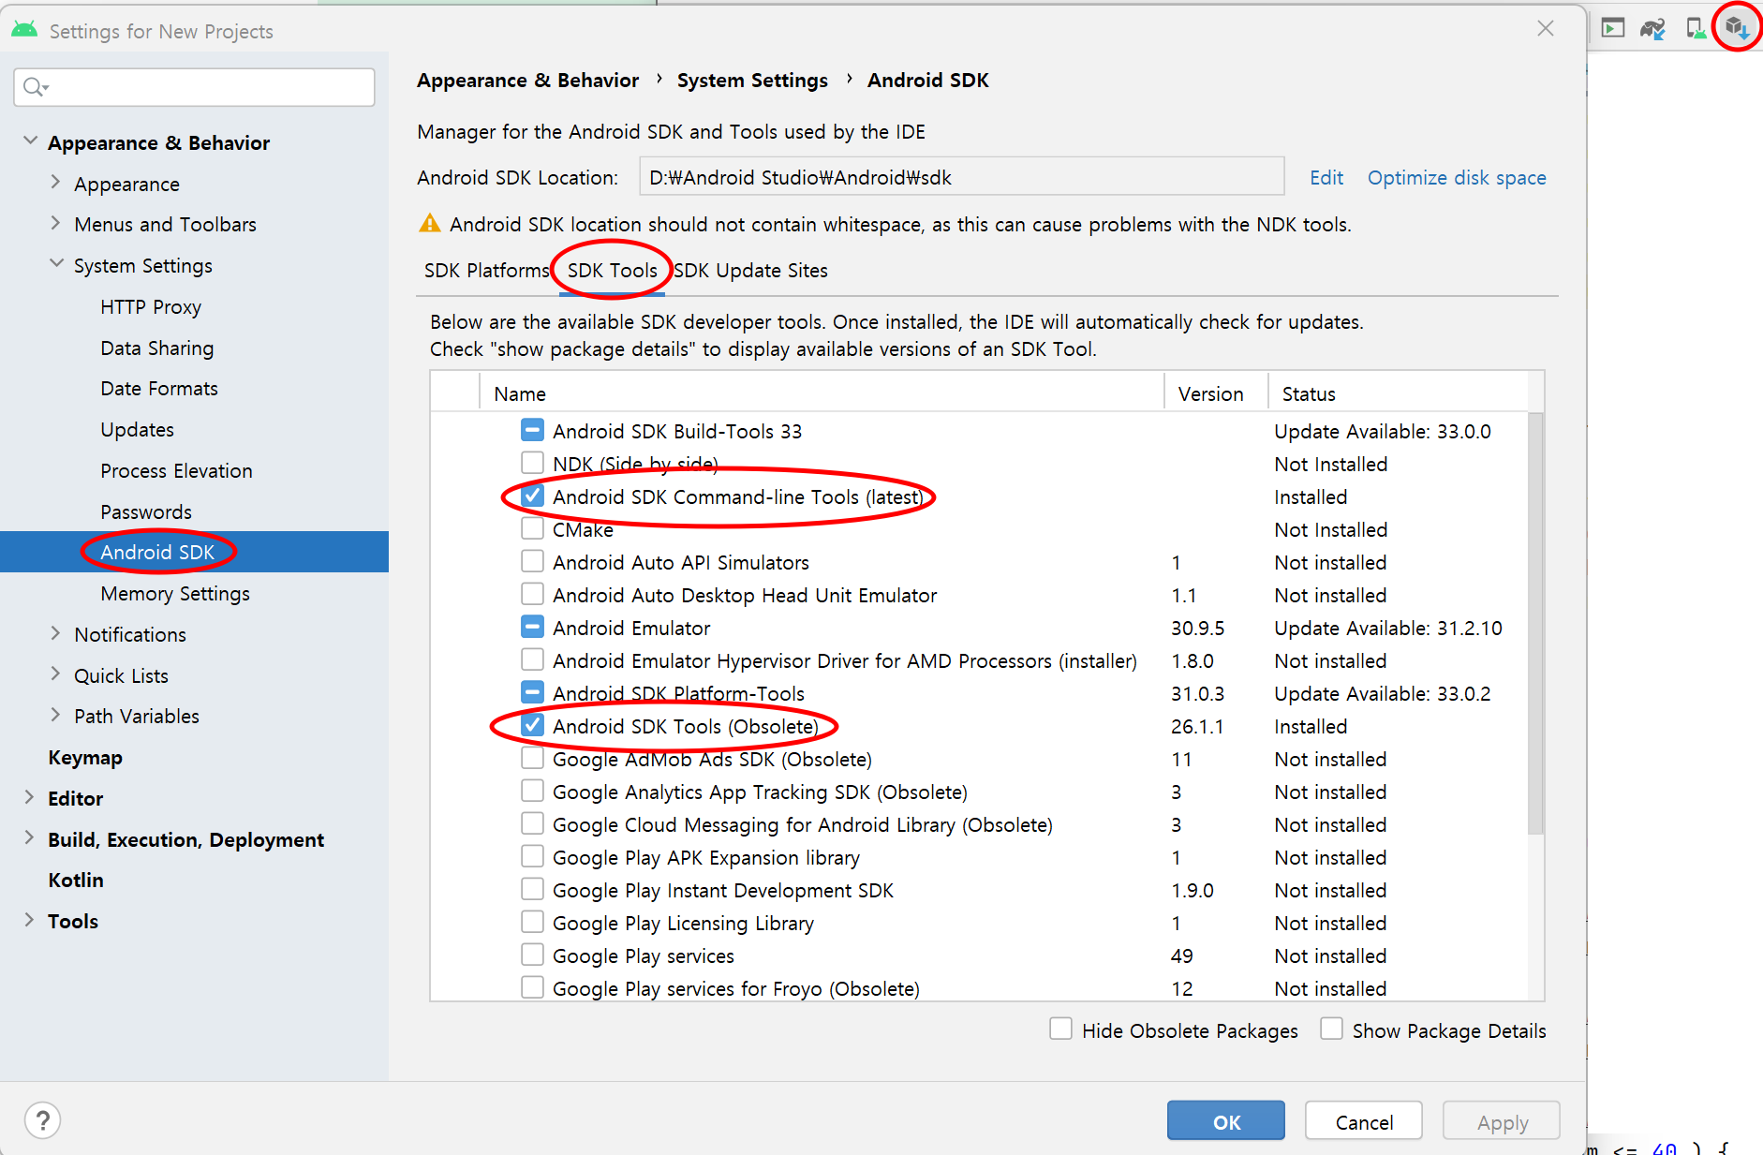The height and width of the screenshot is (1155, 1763).
Task: Select HTTP Proxy settings page
Action: pos(151,306)
